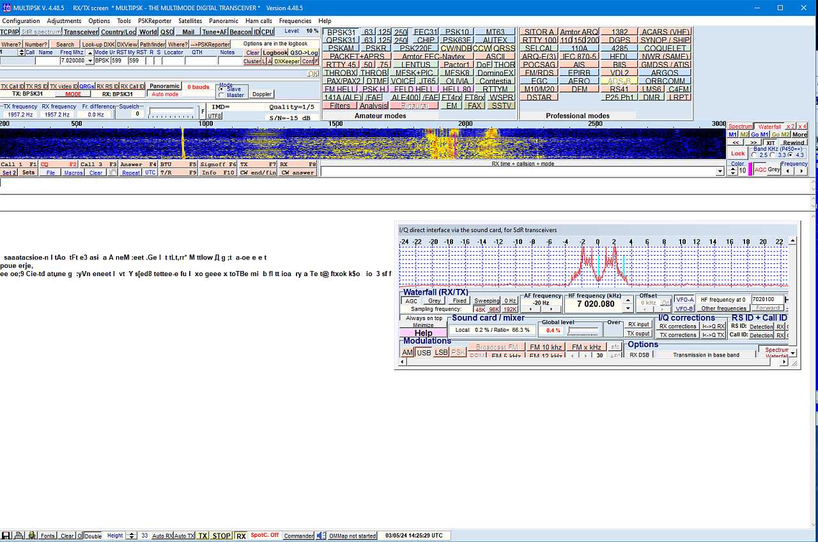Open Adjustments menu

tap(64, 21)
